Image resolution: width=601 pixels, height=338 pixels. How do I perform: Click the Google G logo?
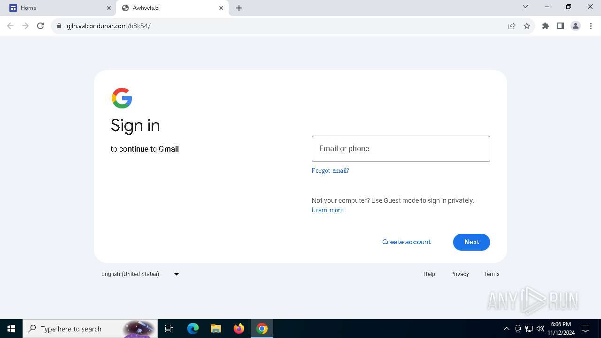122,98
